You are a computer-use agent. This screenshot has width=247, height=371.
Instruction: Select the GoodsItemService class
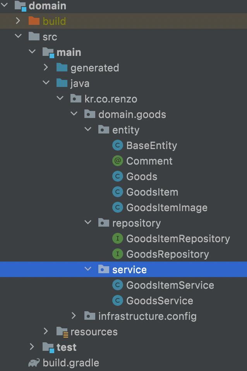[x=170, y=285]
